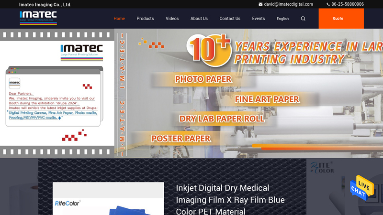Click the RiteColor product thumbnail image

pos(108,198)
